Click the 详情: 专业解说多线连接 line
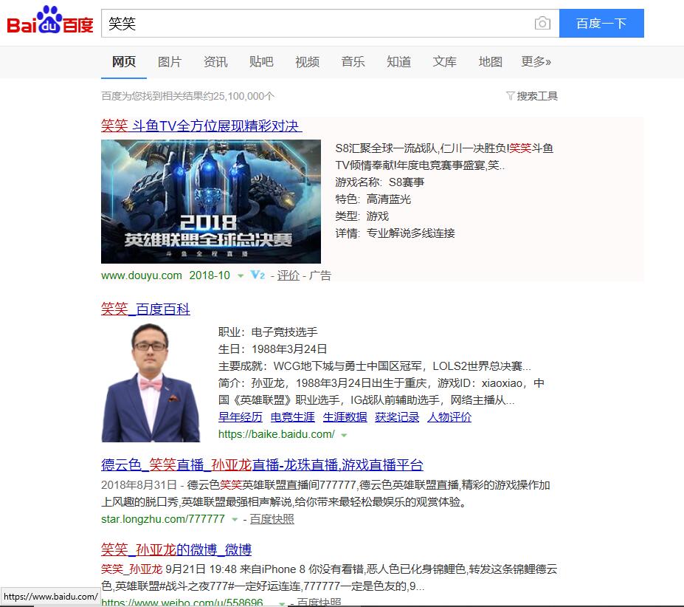The height and width of the screenshot is (607, 684). tap(395, 233)
